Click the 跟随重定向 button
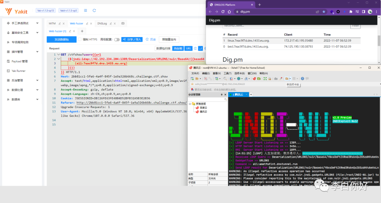This screenshot has height=203, width=381. coord(169,39)
